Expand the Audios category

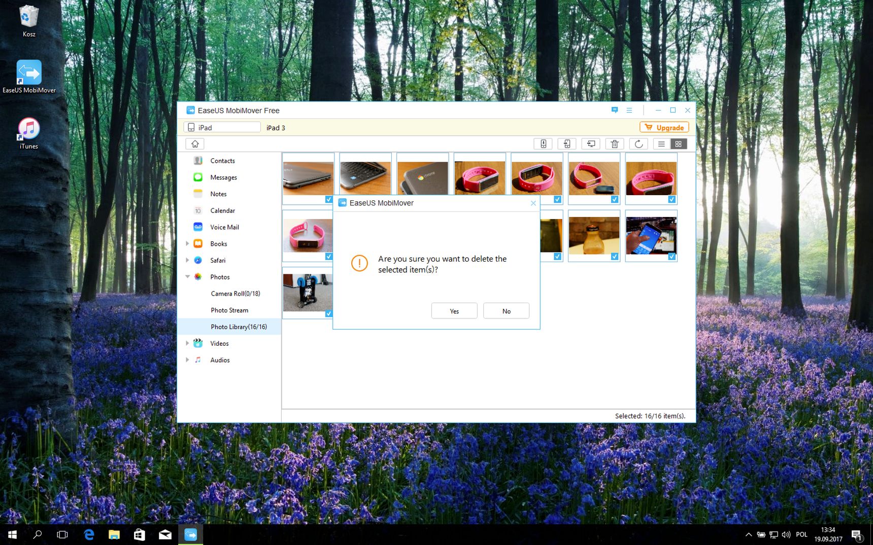187,360
